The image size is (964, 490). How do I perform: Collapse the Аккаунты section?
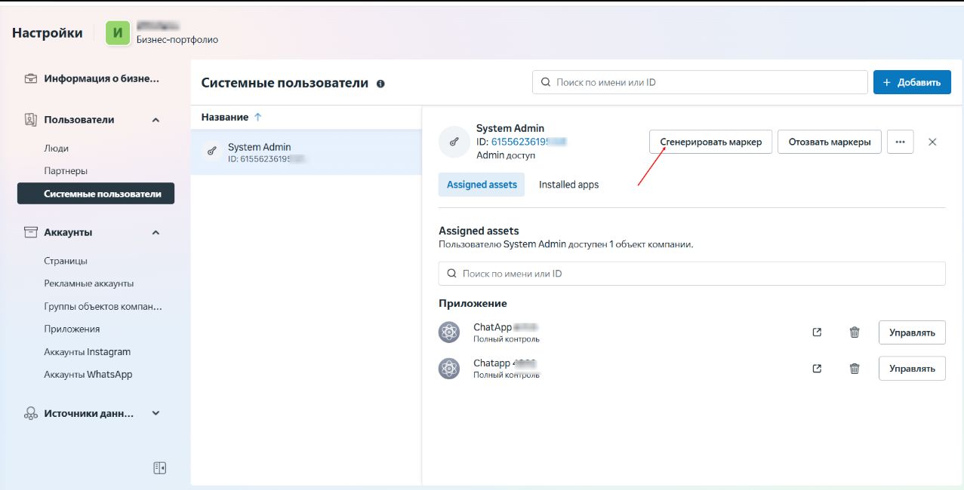click(156, 233)
